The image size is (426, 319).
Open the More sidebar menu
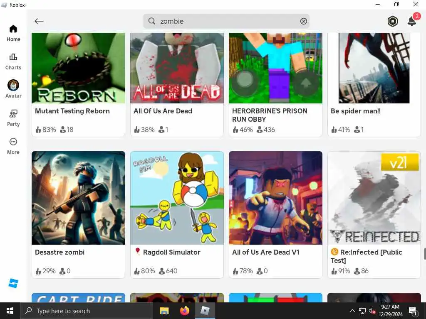13,146
